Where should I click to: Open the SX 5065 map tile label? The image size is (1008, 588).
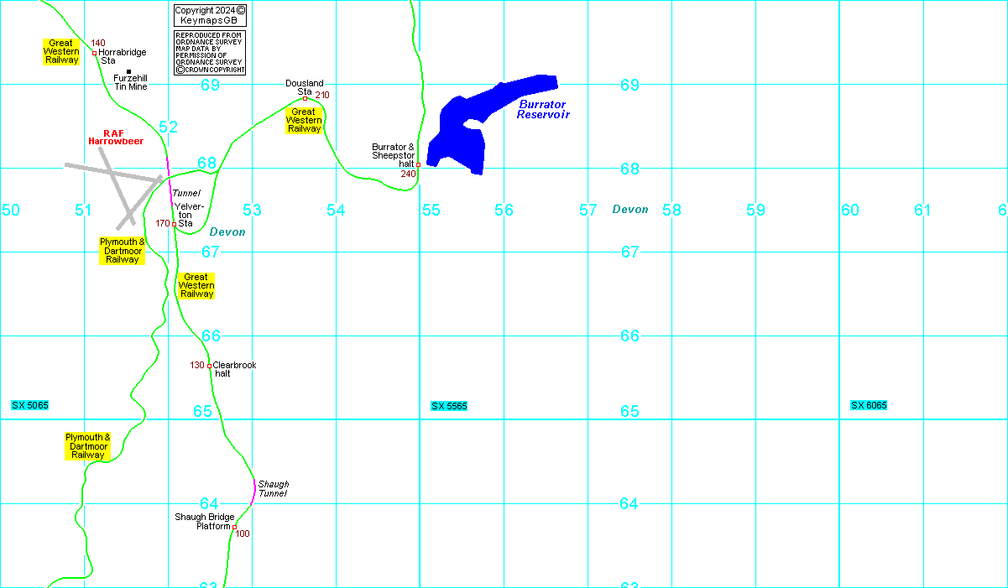(x=30, y=405)
